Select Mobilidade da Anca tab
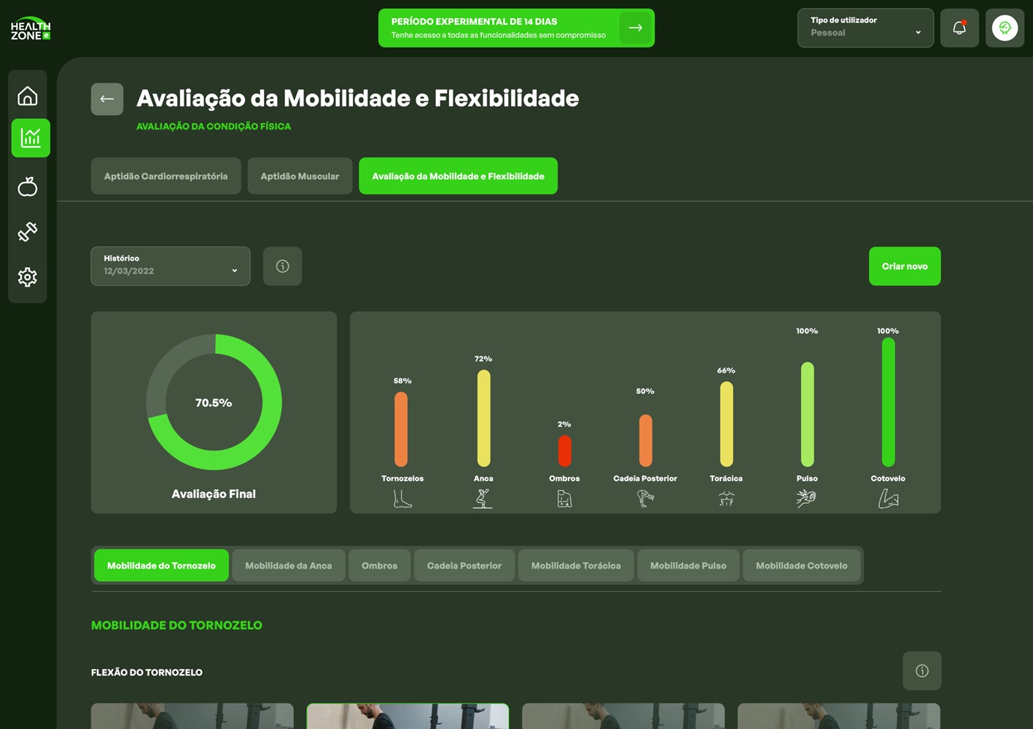 (x=289, y=566)
